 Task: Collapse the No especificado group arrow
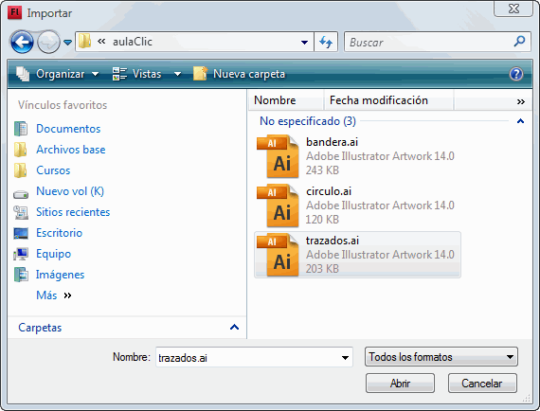pos(520,121)
